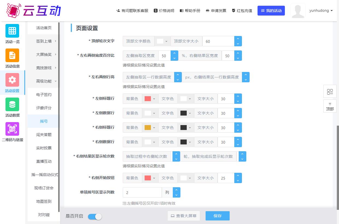This screenshot has width=339, height=224.
Task: Open 闯关答题 menu item
Action: pos(44,135)
